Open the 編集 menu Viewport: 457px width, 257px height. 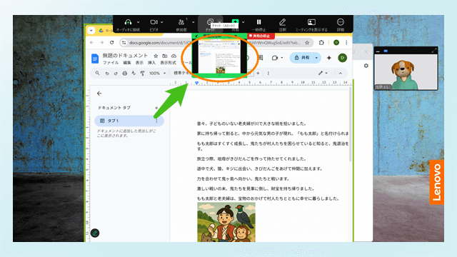(x=127, y=63)
